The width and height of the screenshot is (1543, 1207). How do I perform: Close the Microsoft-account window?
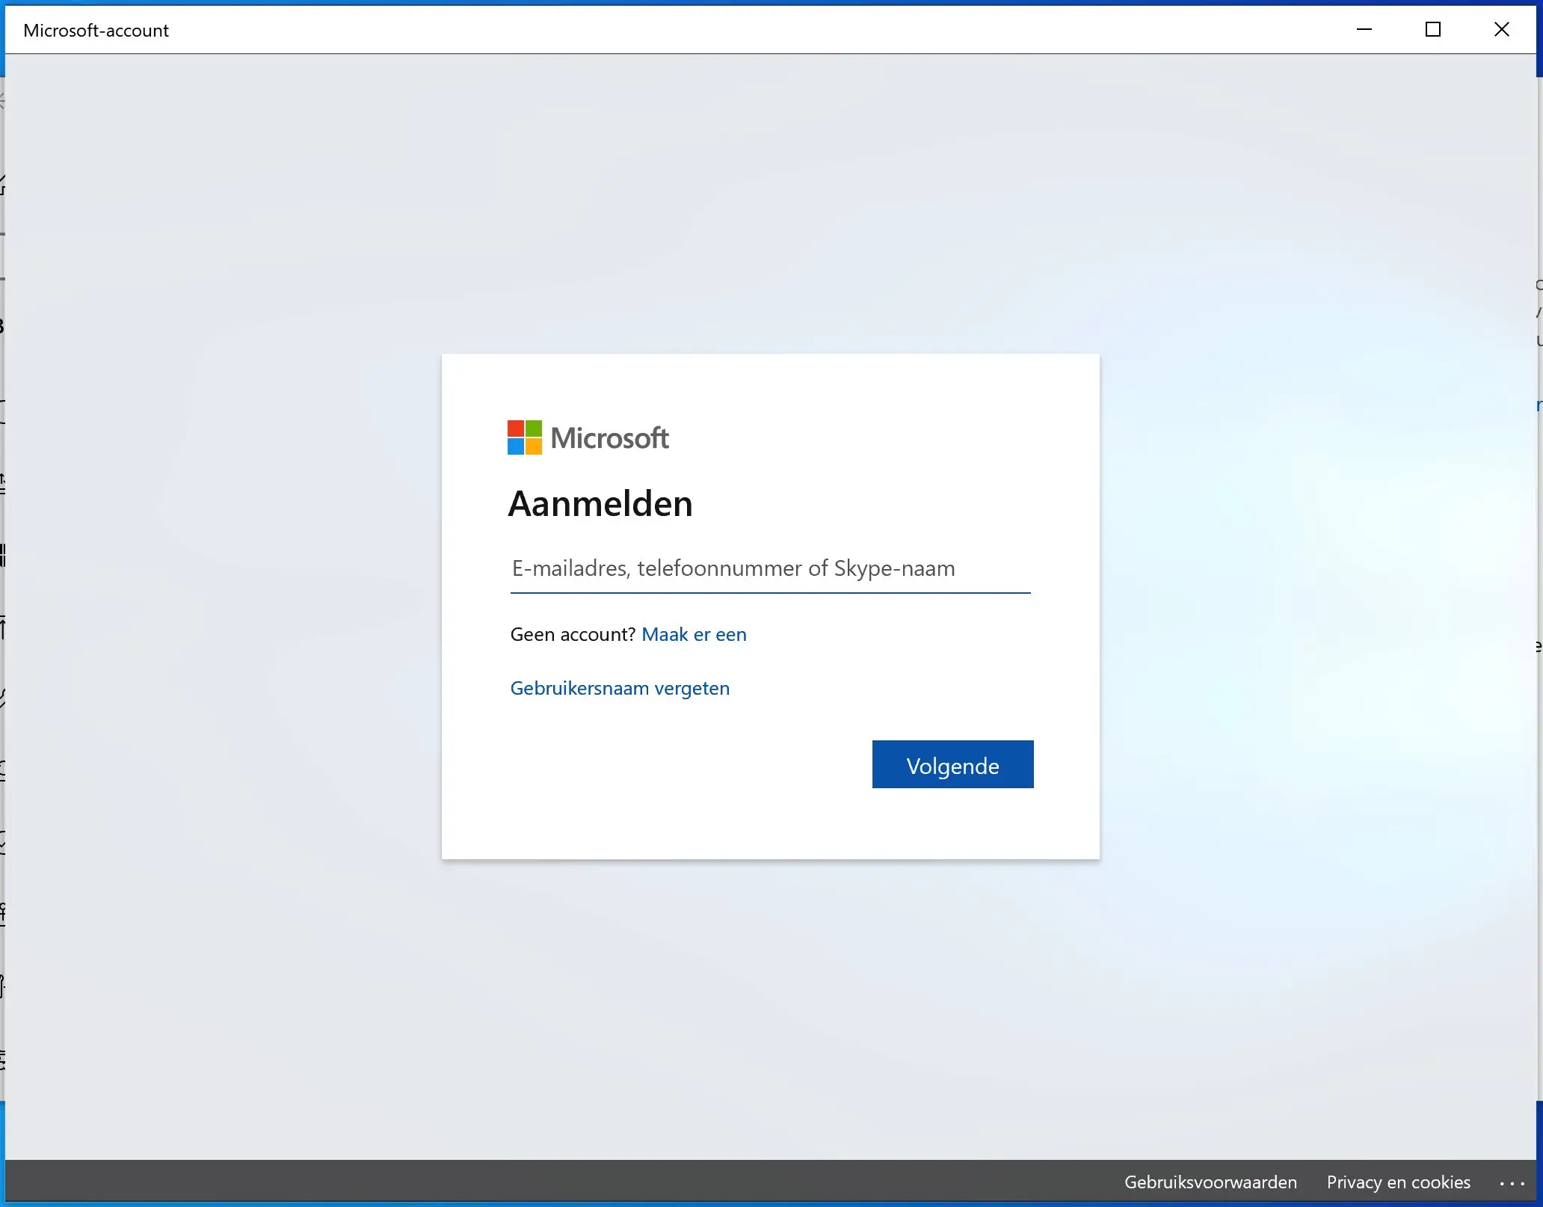point(1502,30)
